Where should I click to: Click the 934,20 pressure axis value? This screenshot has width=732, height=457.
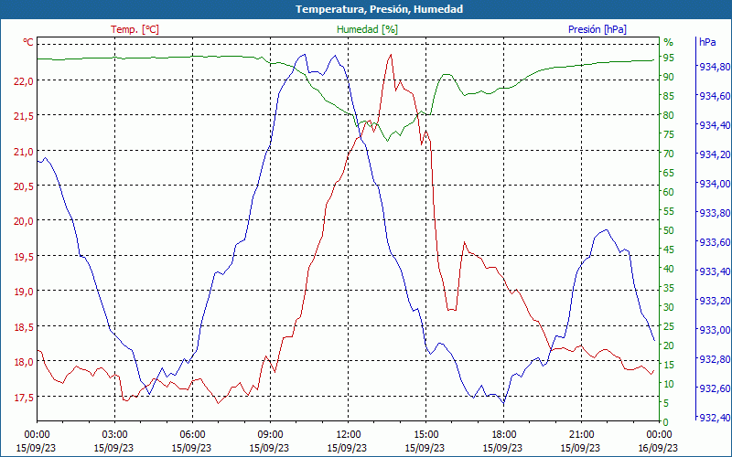tap(715, 154)
